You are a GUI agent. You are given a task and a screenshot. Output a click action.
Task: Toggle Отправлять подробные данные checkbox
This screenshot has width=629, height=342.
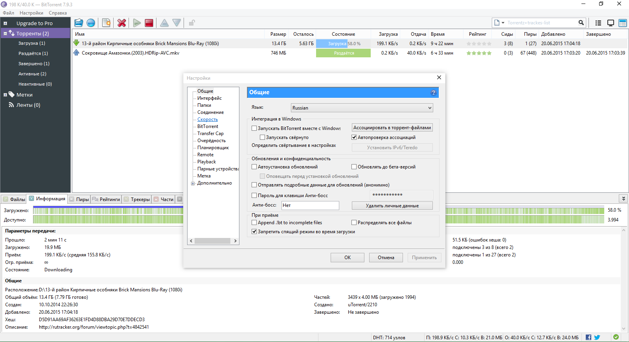click(254, 185)
